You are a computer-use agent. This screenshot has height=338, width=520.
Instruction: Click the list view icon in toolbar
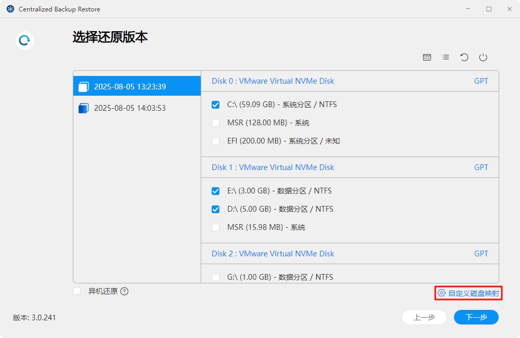coord(446,57)
